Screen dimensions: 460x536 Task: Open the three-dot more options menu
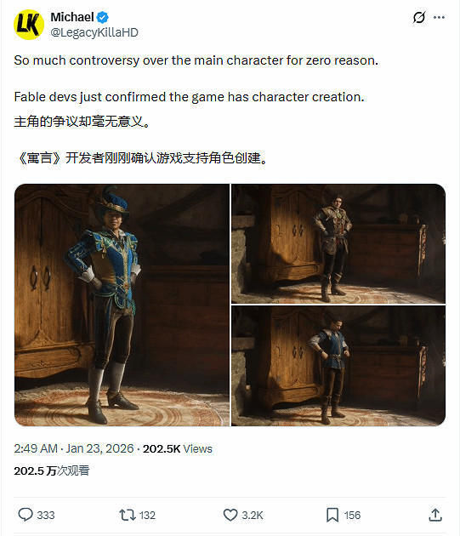(x=439, y=17)
